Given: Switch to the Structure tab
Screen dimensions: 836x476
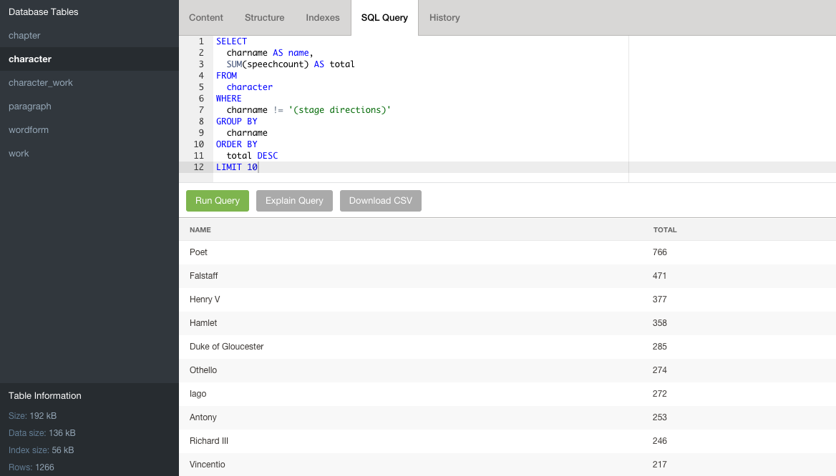Looking at the screenshot, I should click(x=264, y=18).
